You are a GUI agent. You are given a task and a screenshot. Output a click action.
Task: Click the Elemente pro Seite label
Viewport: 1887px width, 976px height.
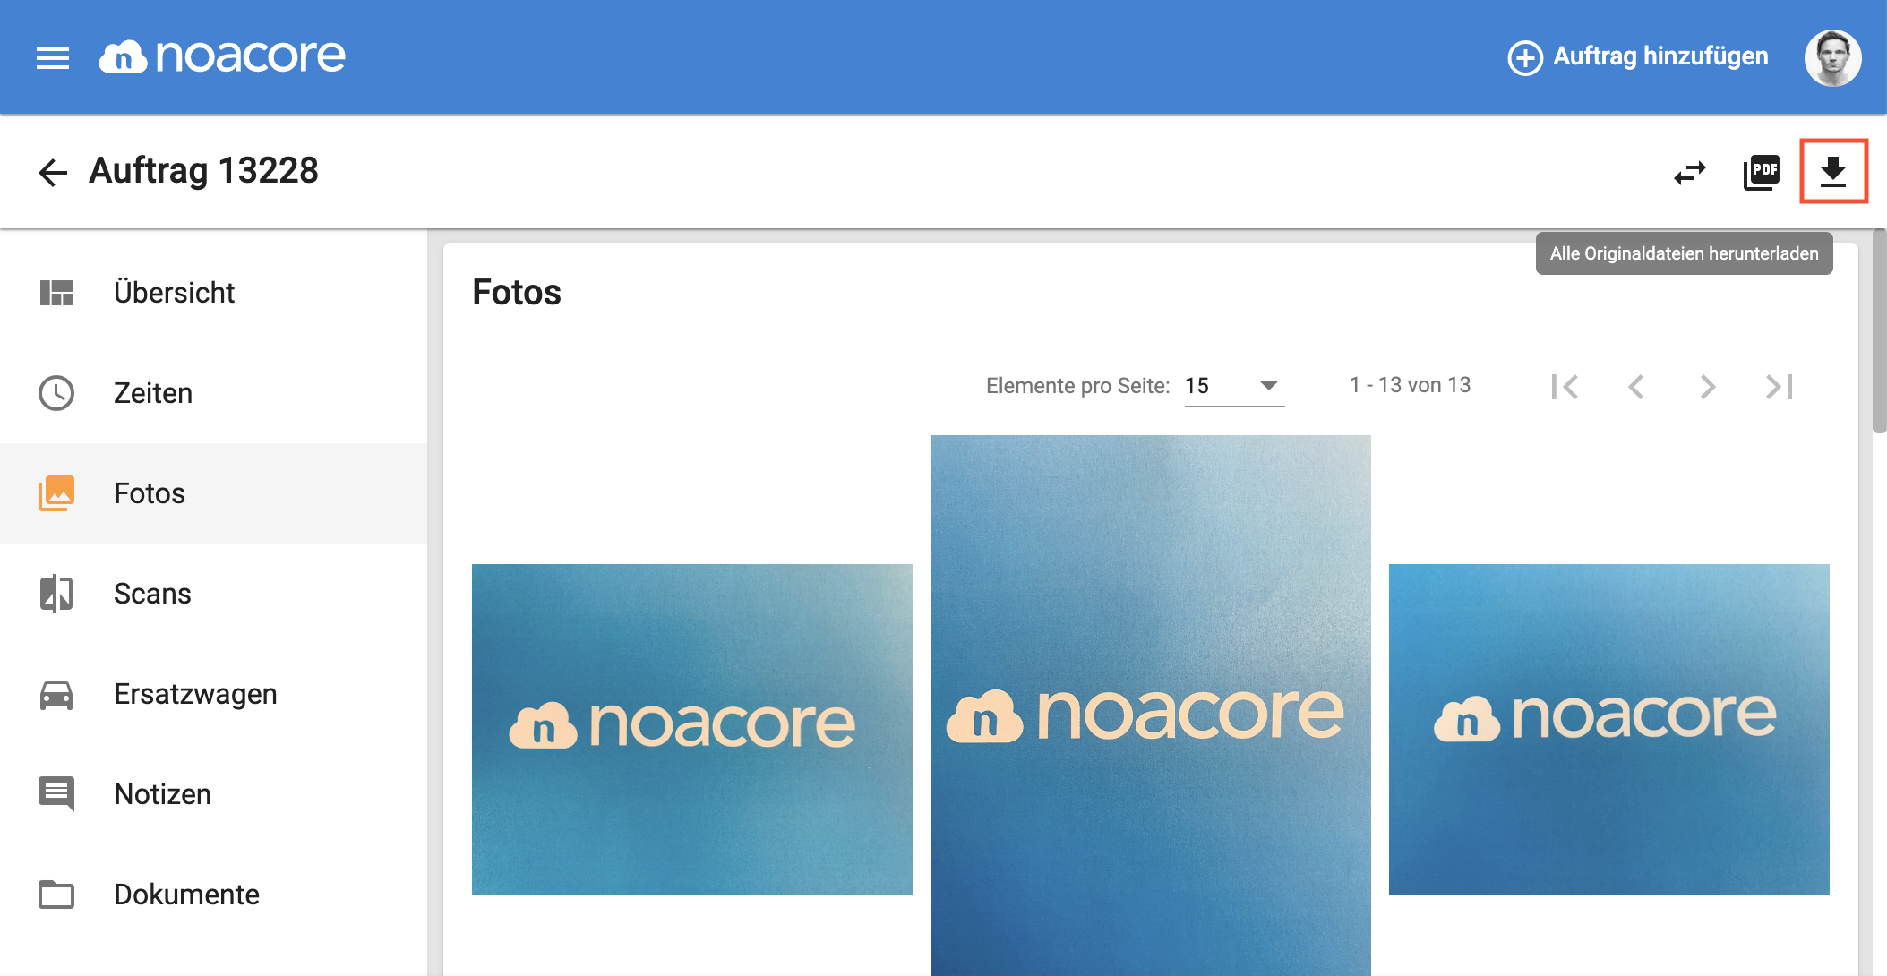[1078, 386]
